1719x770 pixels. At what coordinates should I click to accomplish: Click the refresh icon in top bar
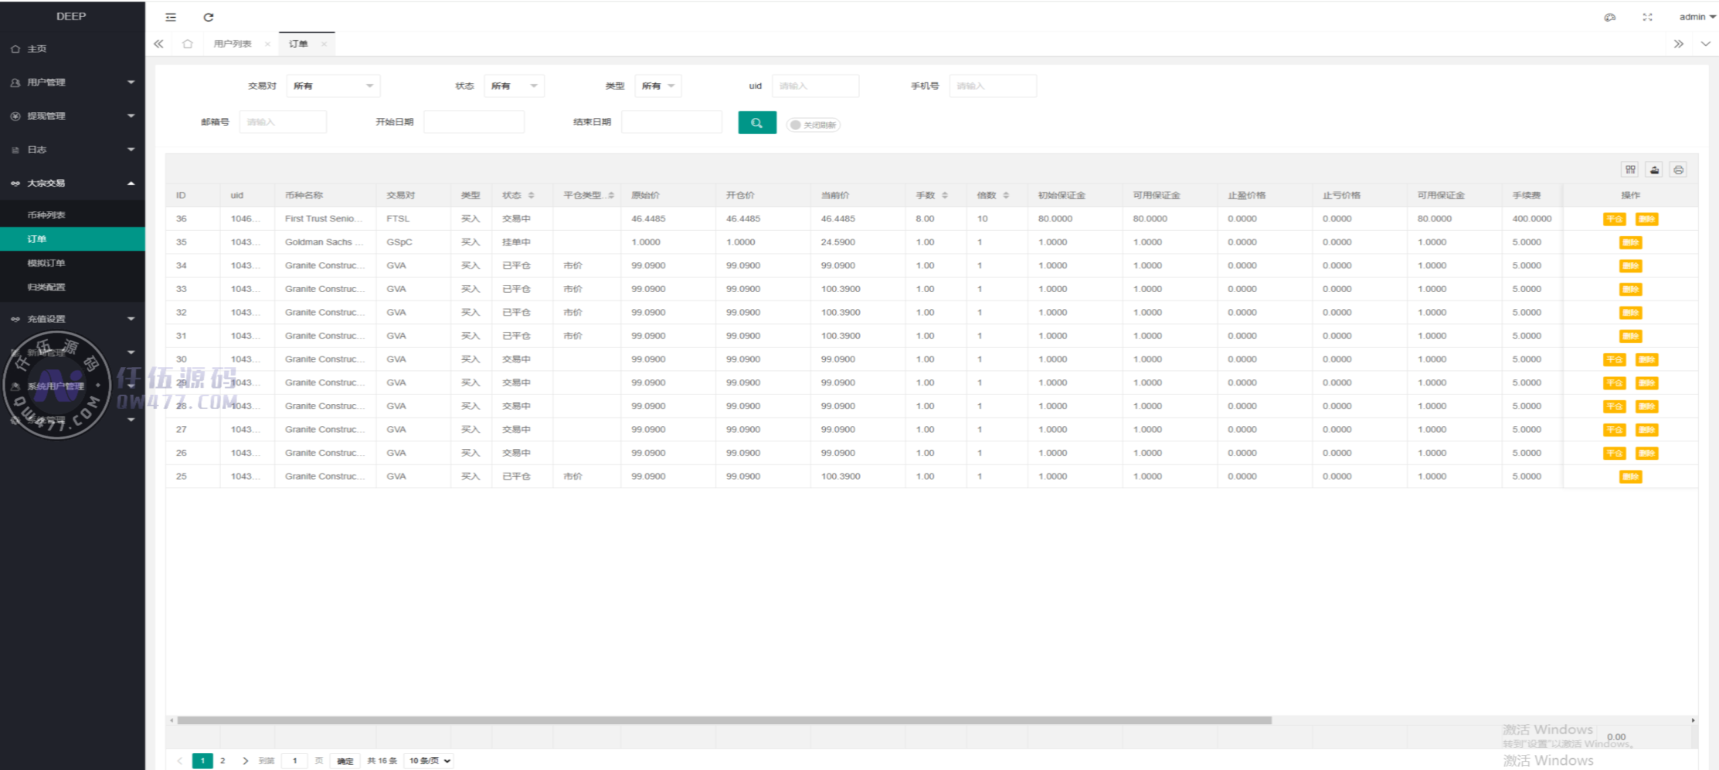209,17
